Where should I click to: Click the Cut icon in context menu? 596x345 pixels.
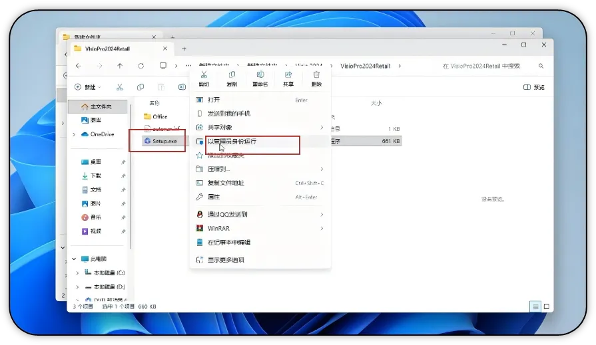point(204,74)
